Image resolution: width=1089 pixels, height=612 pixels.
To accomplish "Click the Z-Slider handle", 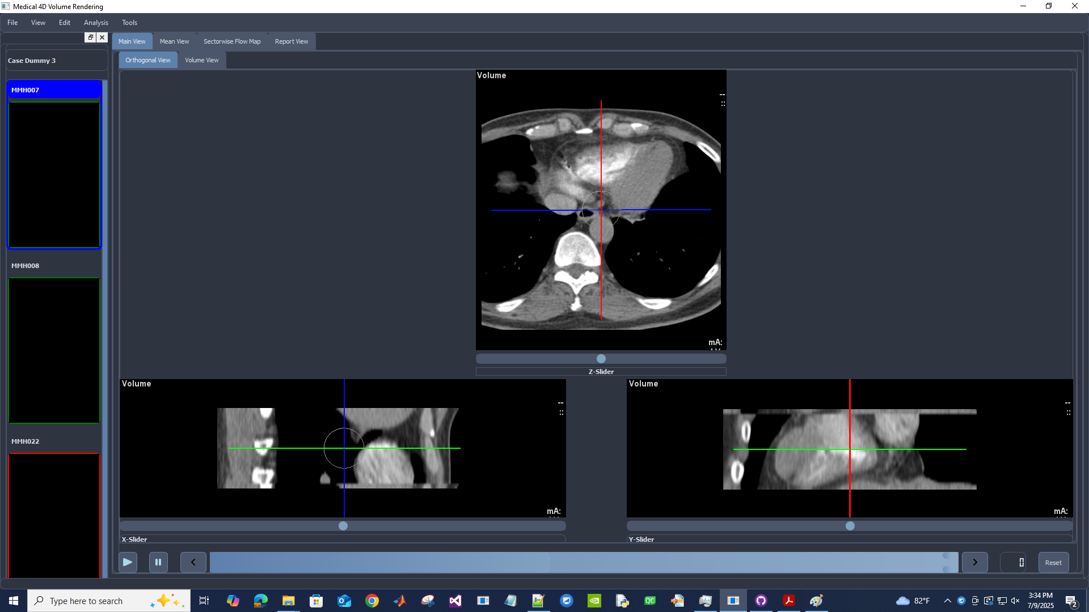I will (601, 359).
